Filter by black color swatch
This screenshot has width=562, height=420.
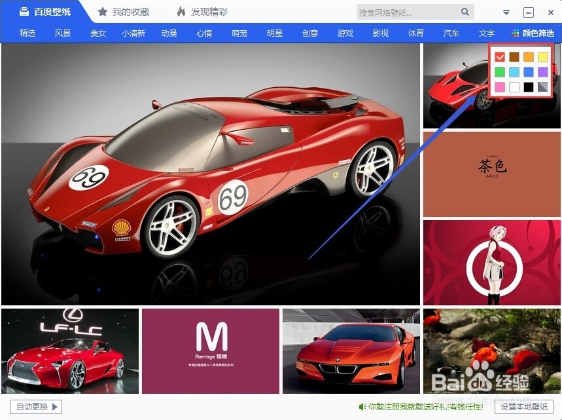529,87
